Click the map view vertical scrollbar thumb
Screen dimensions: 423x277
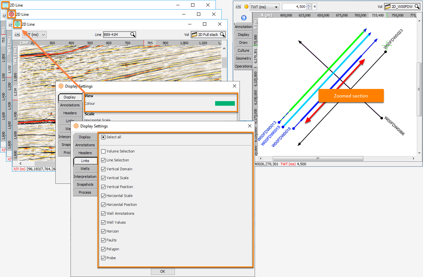click(x=419, y=89)
